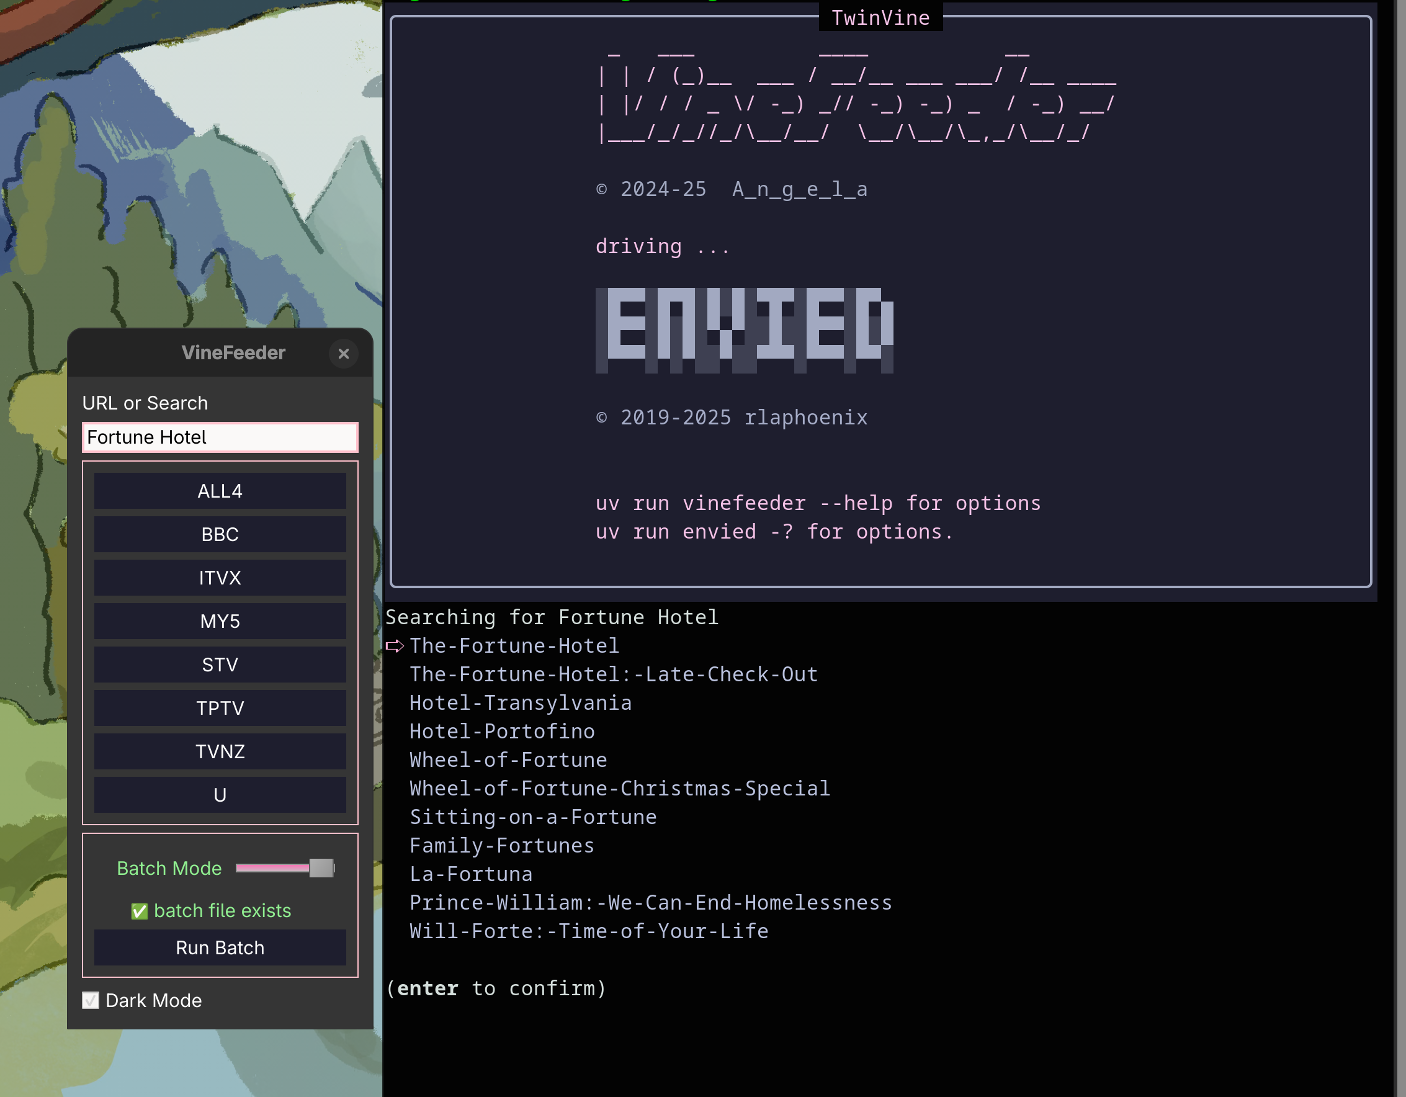Close the VineFeeder window
The image size is (1406, 1097).
point(343,354)
